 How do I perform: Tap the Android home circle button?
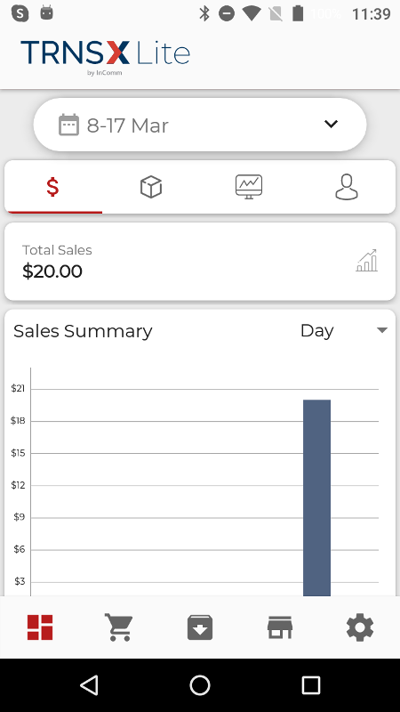pos(200,685)
